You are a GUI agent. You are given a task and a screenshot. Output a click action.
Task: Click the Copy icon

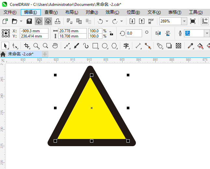click(x=79, y=21)
